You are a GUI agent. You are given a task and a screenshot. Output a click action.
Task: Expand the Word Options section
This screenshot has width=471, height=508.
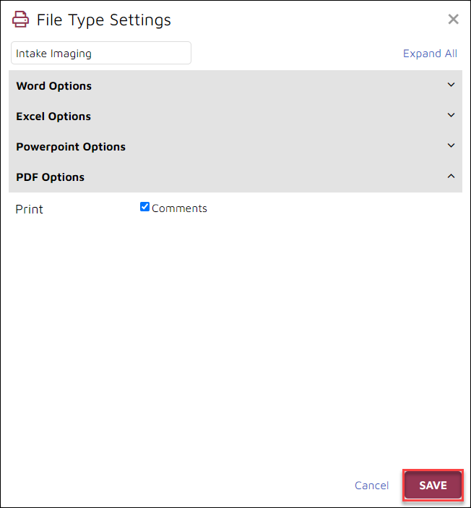236,86
